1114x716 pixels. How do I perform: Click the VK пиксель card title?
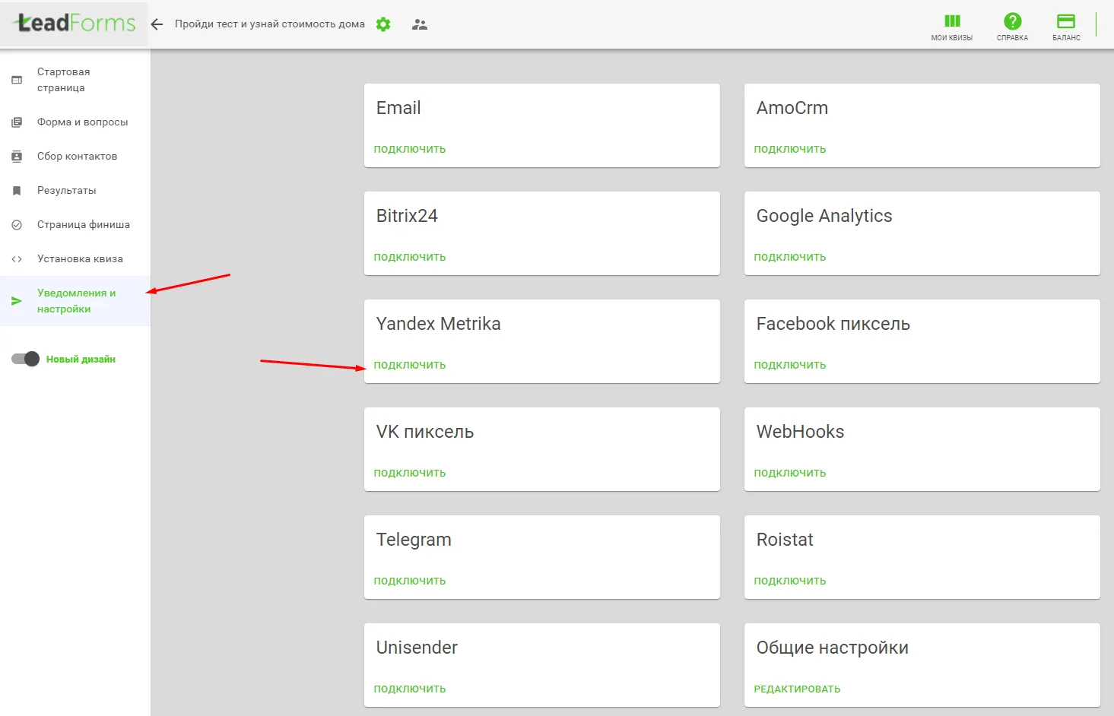click(425, 432)
